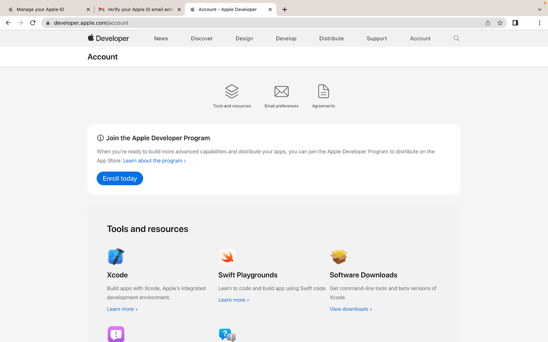Click the View downloads link
This screenshot has width=548, height=342.
[351, 309]
